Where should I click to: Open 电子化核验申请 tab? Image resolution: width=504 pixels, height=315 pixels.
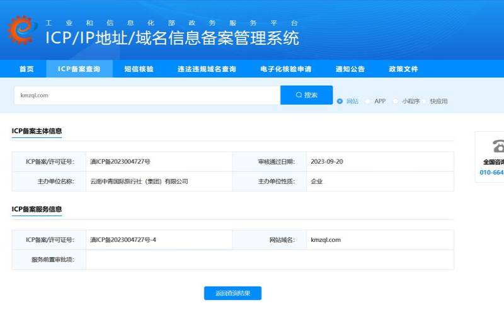(286, 69)
